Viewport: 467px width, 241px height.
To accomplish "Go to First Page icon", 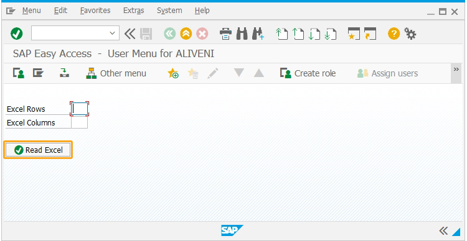I will pos(281,34).
